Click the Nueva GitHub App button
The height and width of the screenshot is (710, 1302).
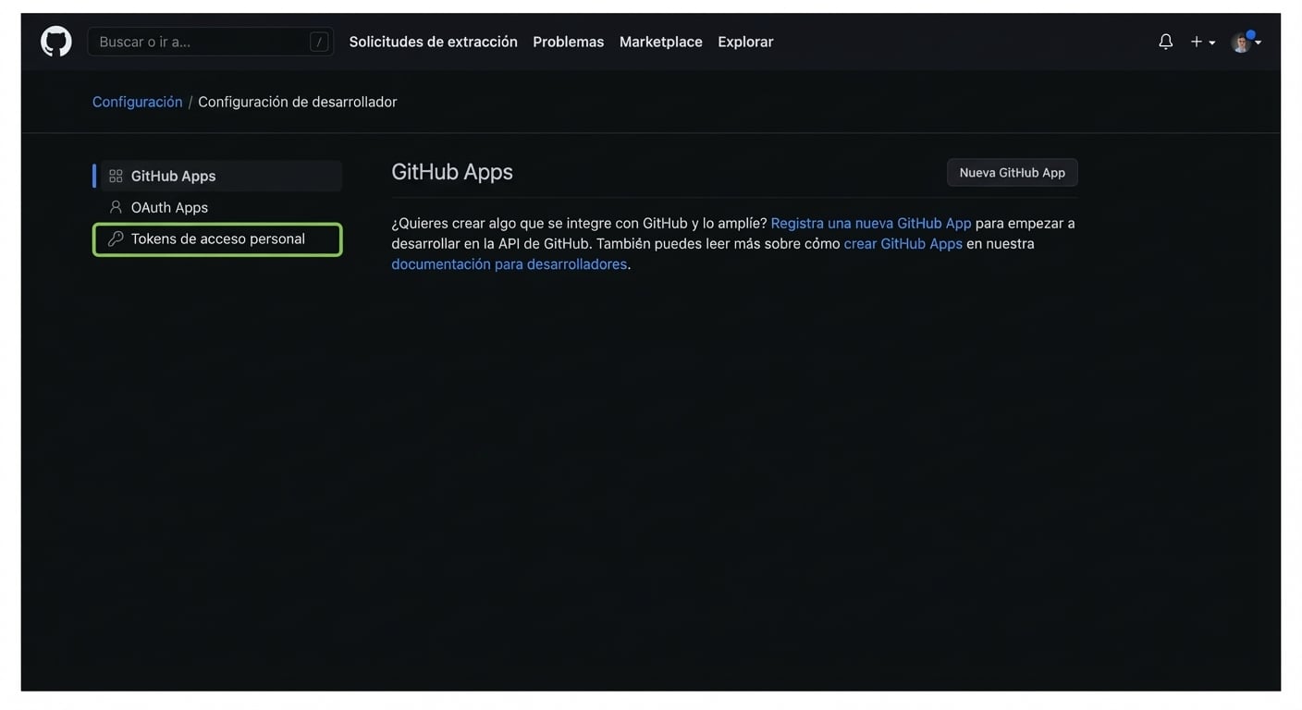pyautogui.click(x=1012, y=173)
